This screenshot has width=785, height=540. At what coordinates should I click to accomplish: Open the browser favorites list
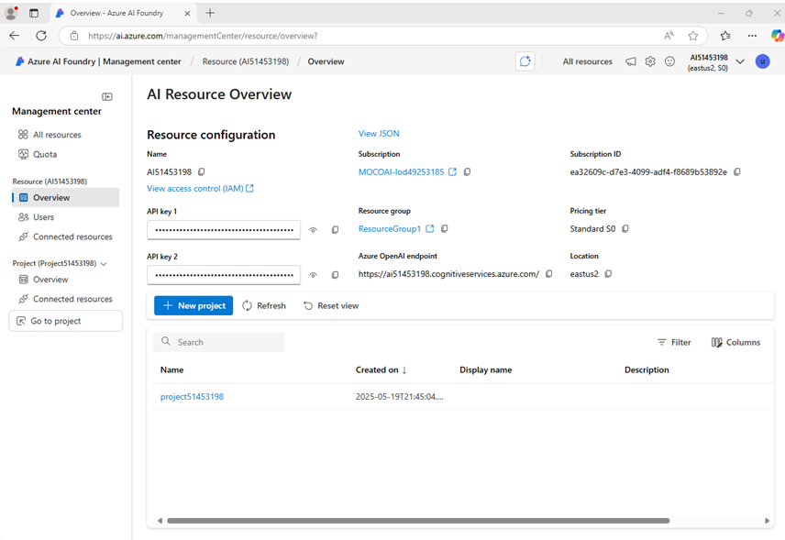pyautogui.click(x=724, y=36)
